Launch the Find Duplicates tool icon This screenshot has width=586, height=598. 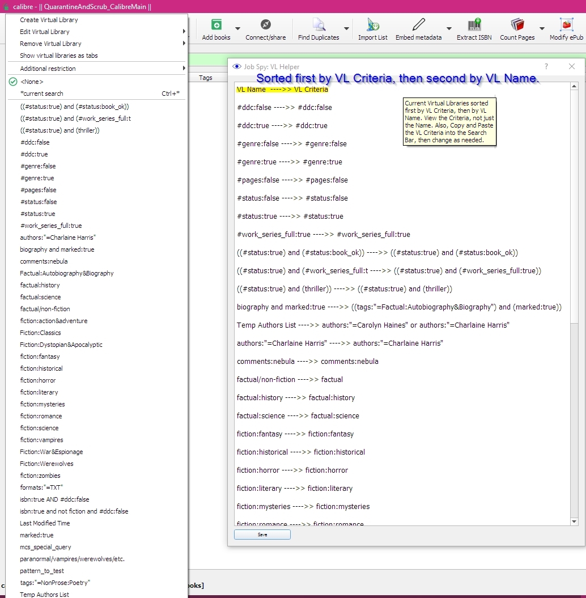tap(319, 25)
